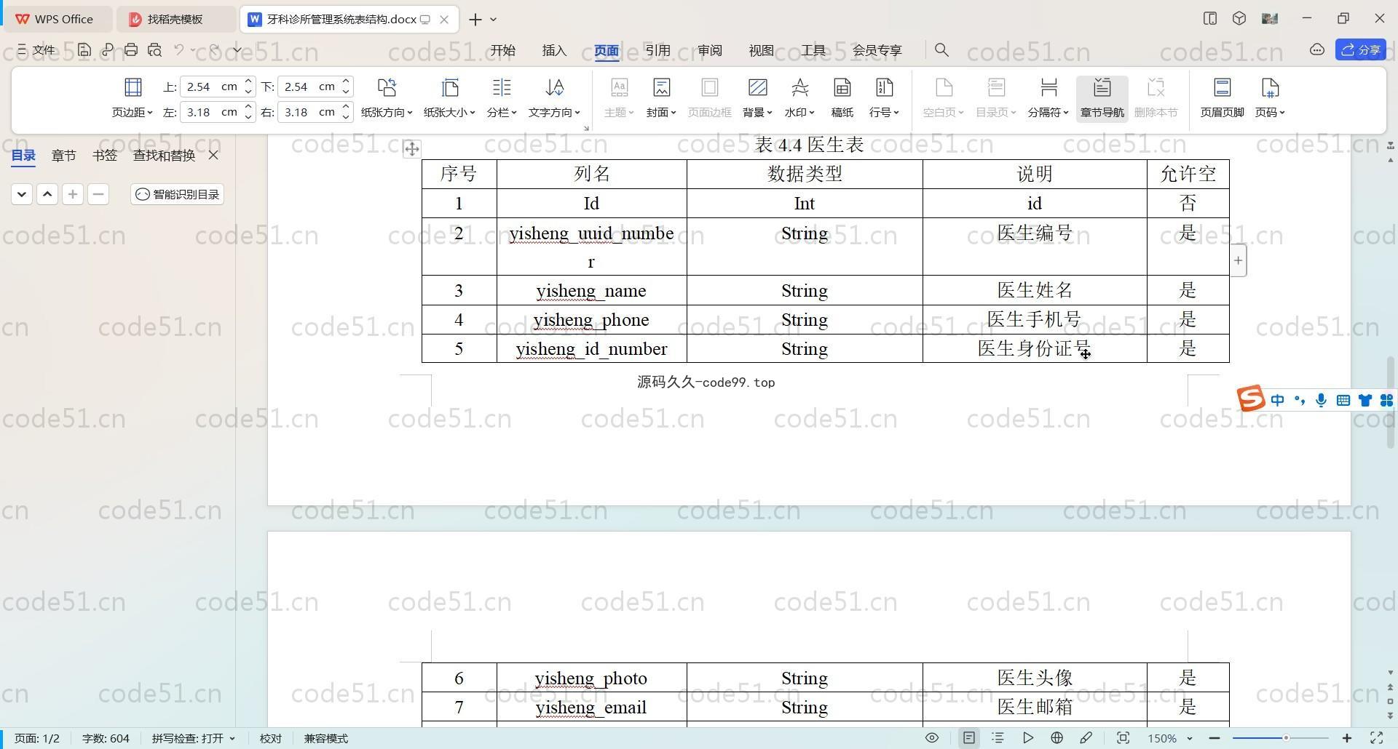Image resolution: width=1398 pixels, height=749 pixels.
Task: Switch to 书签 navigation pane tab
Action: point(105,155)
